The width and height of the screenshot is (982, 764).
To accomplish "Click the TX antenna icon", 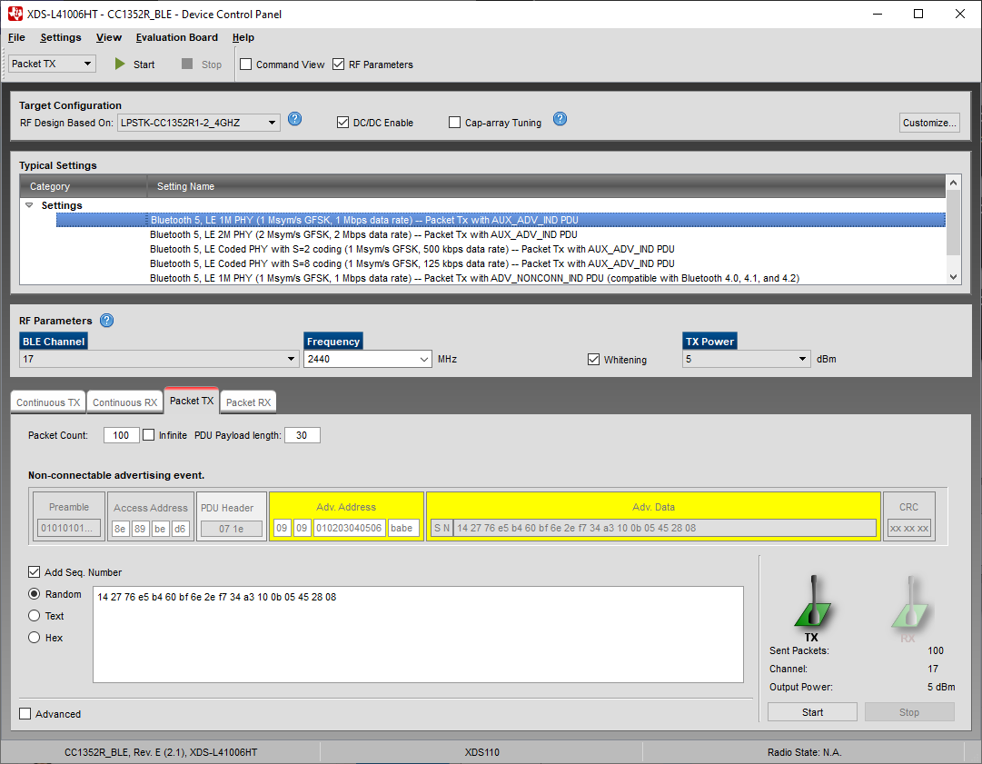I will [x=812, y=601].
